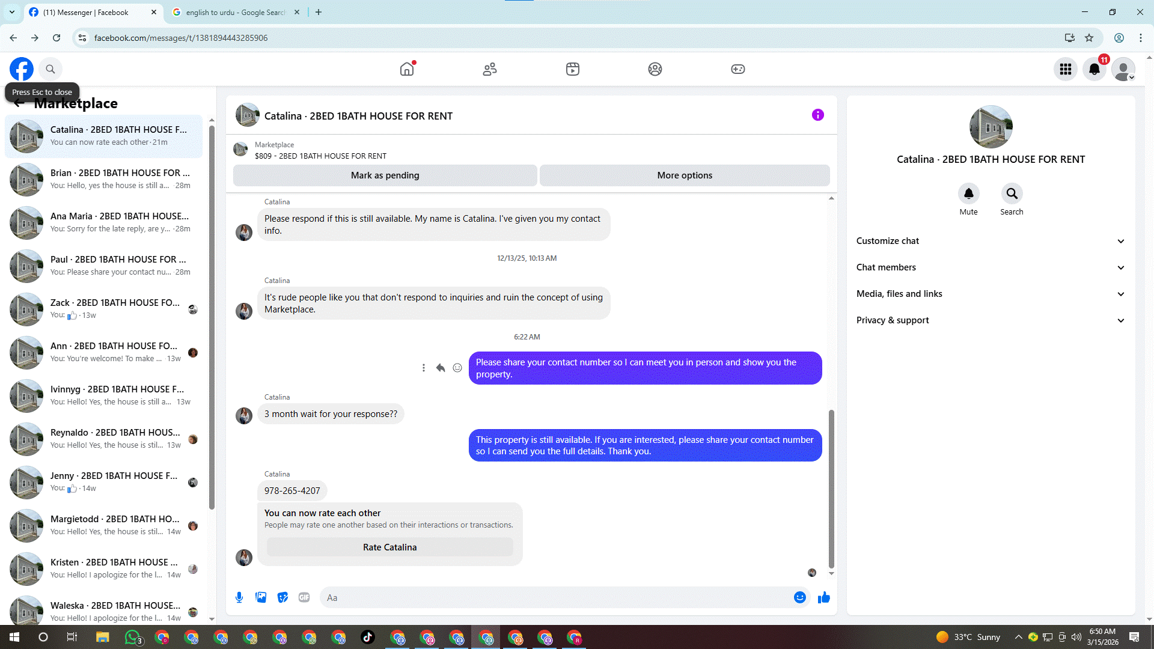Go back from Marketplace with arrow

(19, 103)
